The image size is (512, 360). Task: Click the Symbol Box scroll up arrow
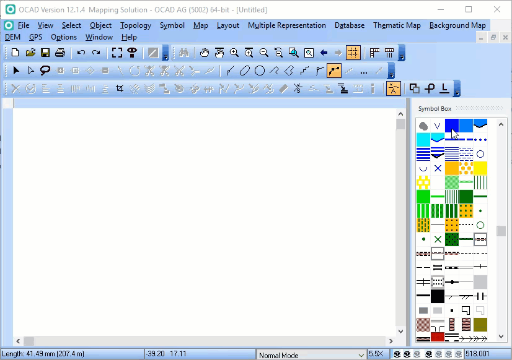(501, 124)
